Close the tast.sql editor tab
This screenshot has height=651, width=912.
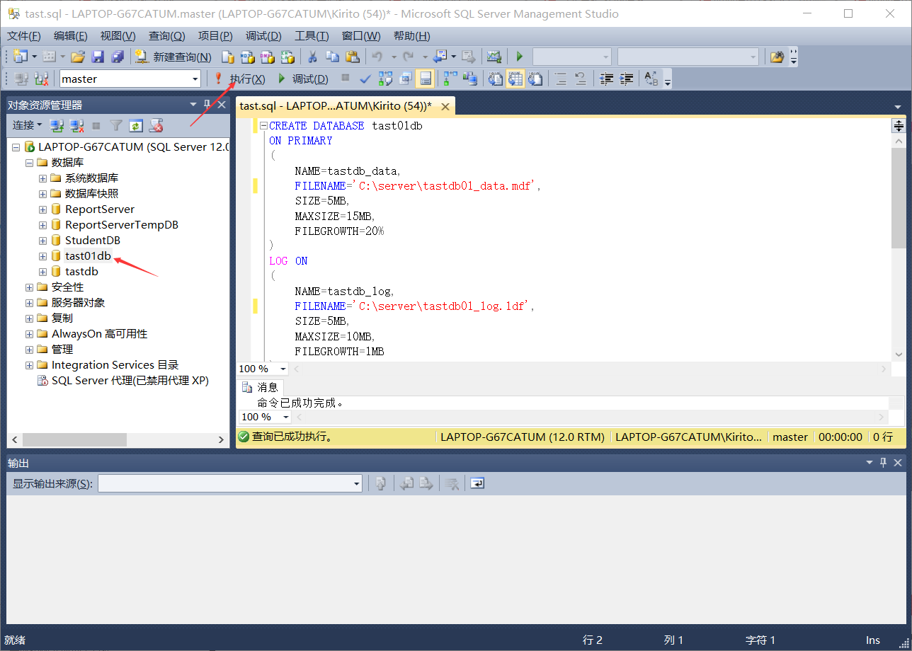pos(445,106)
